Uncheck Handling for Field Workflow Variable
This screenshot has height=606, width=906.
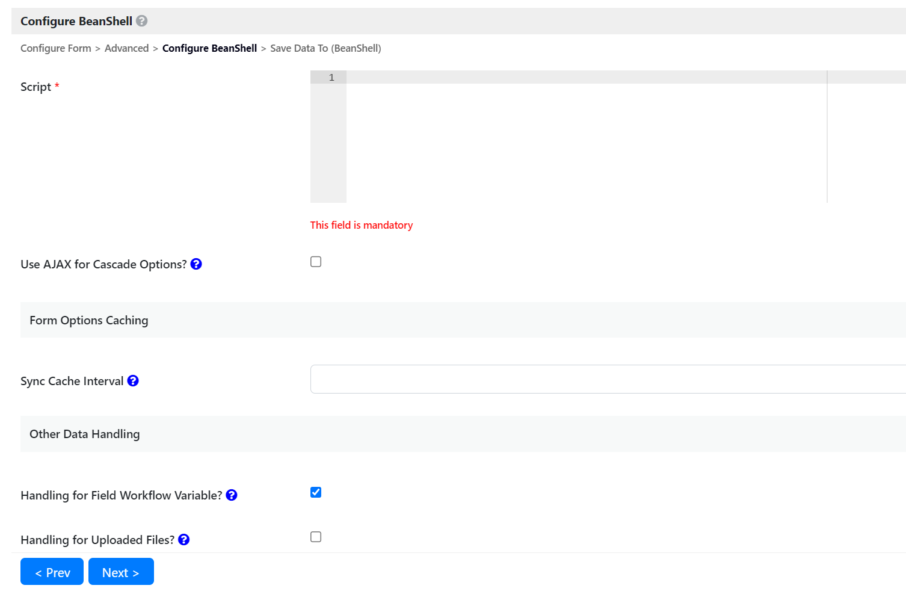coord(316,492)
